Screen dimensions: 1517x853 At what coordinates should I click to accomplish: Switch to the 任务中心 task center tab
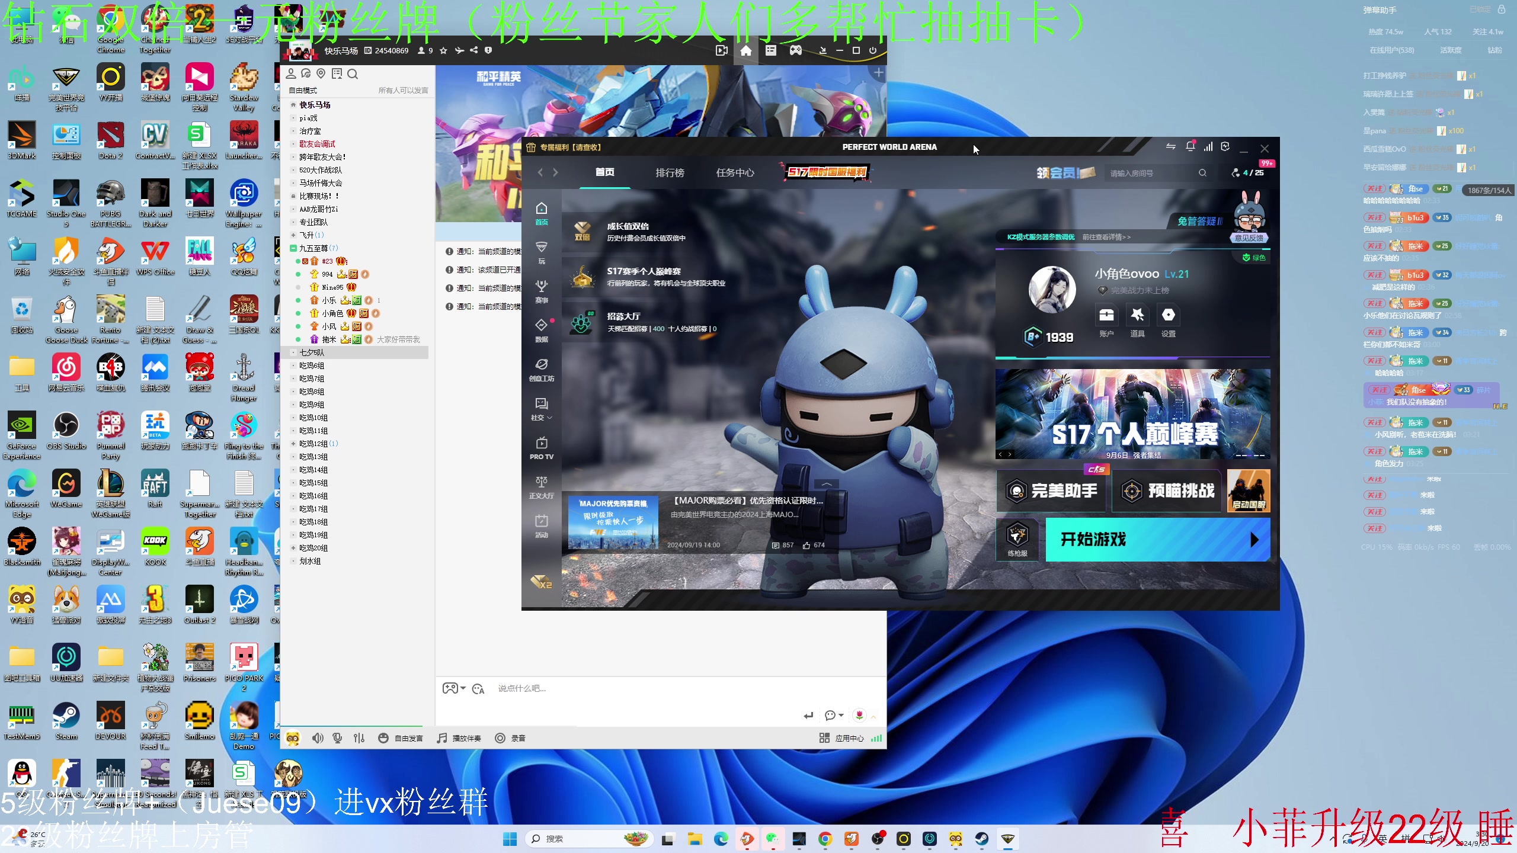[735, 172]
